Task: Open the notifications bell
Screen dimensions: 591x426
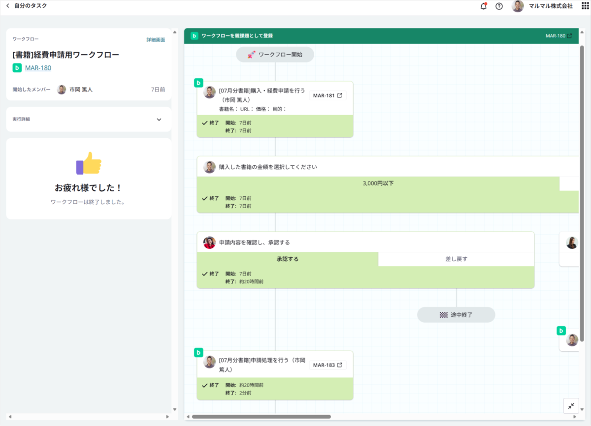Action: point(484,6)
